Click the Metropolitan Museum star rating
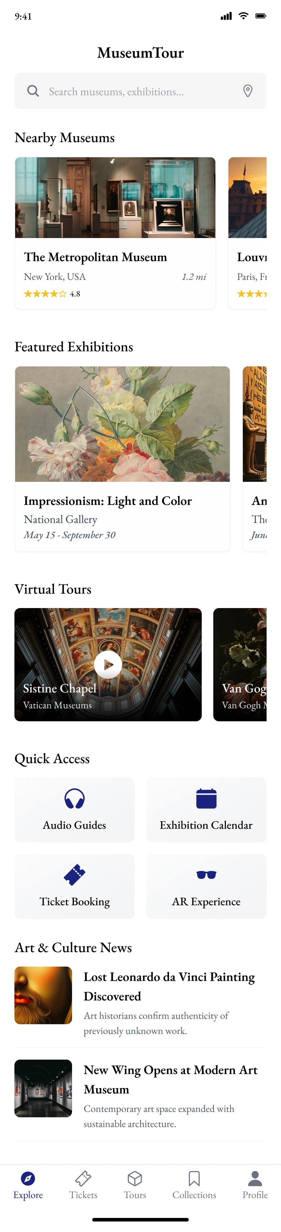The width and height of the screenshot is (281, 1232). click(x=45, y=294)
